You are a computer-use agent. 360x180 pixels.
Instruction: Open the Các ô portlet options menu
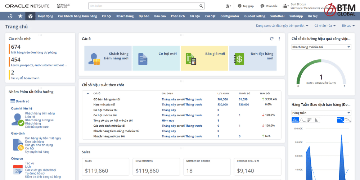click(279, 39)
